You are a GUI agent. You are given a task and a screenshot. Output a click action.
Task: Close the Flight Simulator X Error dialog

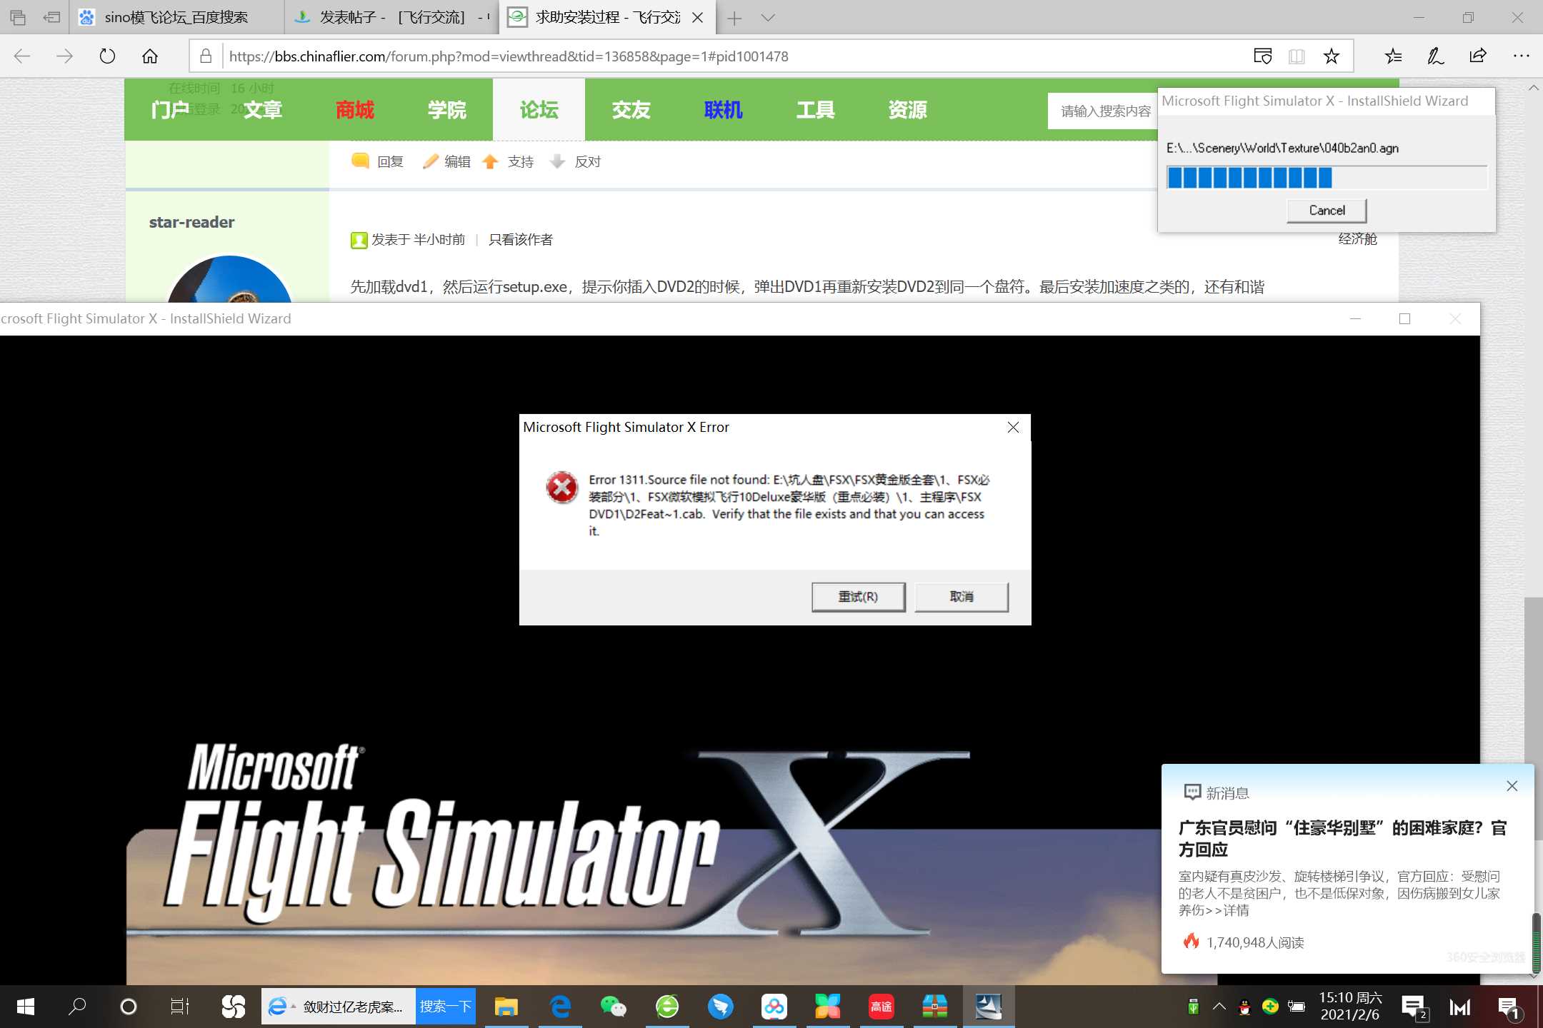click(x=1013, y=427)
